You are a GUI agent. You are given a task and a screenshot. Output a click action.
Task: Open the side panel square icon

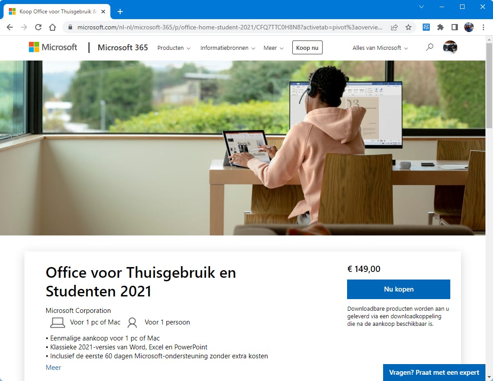(x=454, y=27)
